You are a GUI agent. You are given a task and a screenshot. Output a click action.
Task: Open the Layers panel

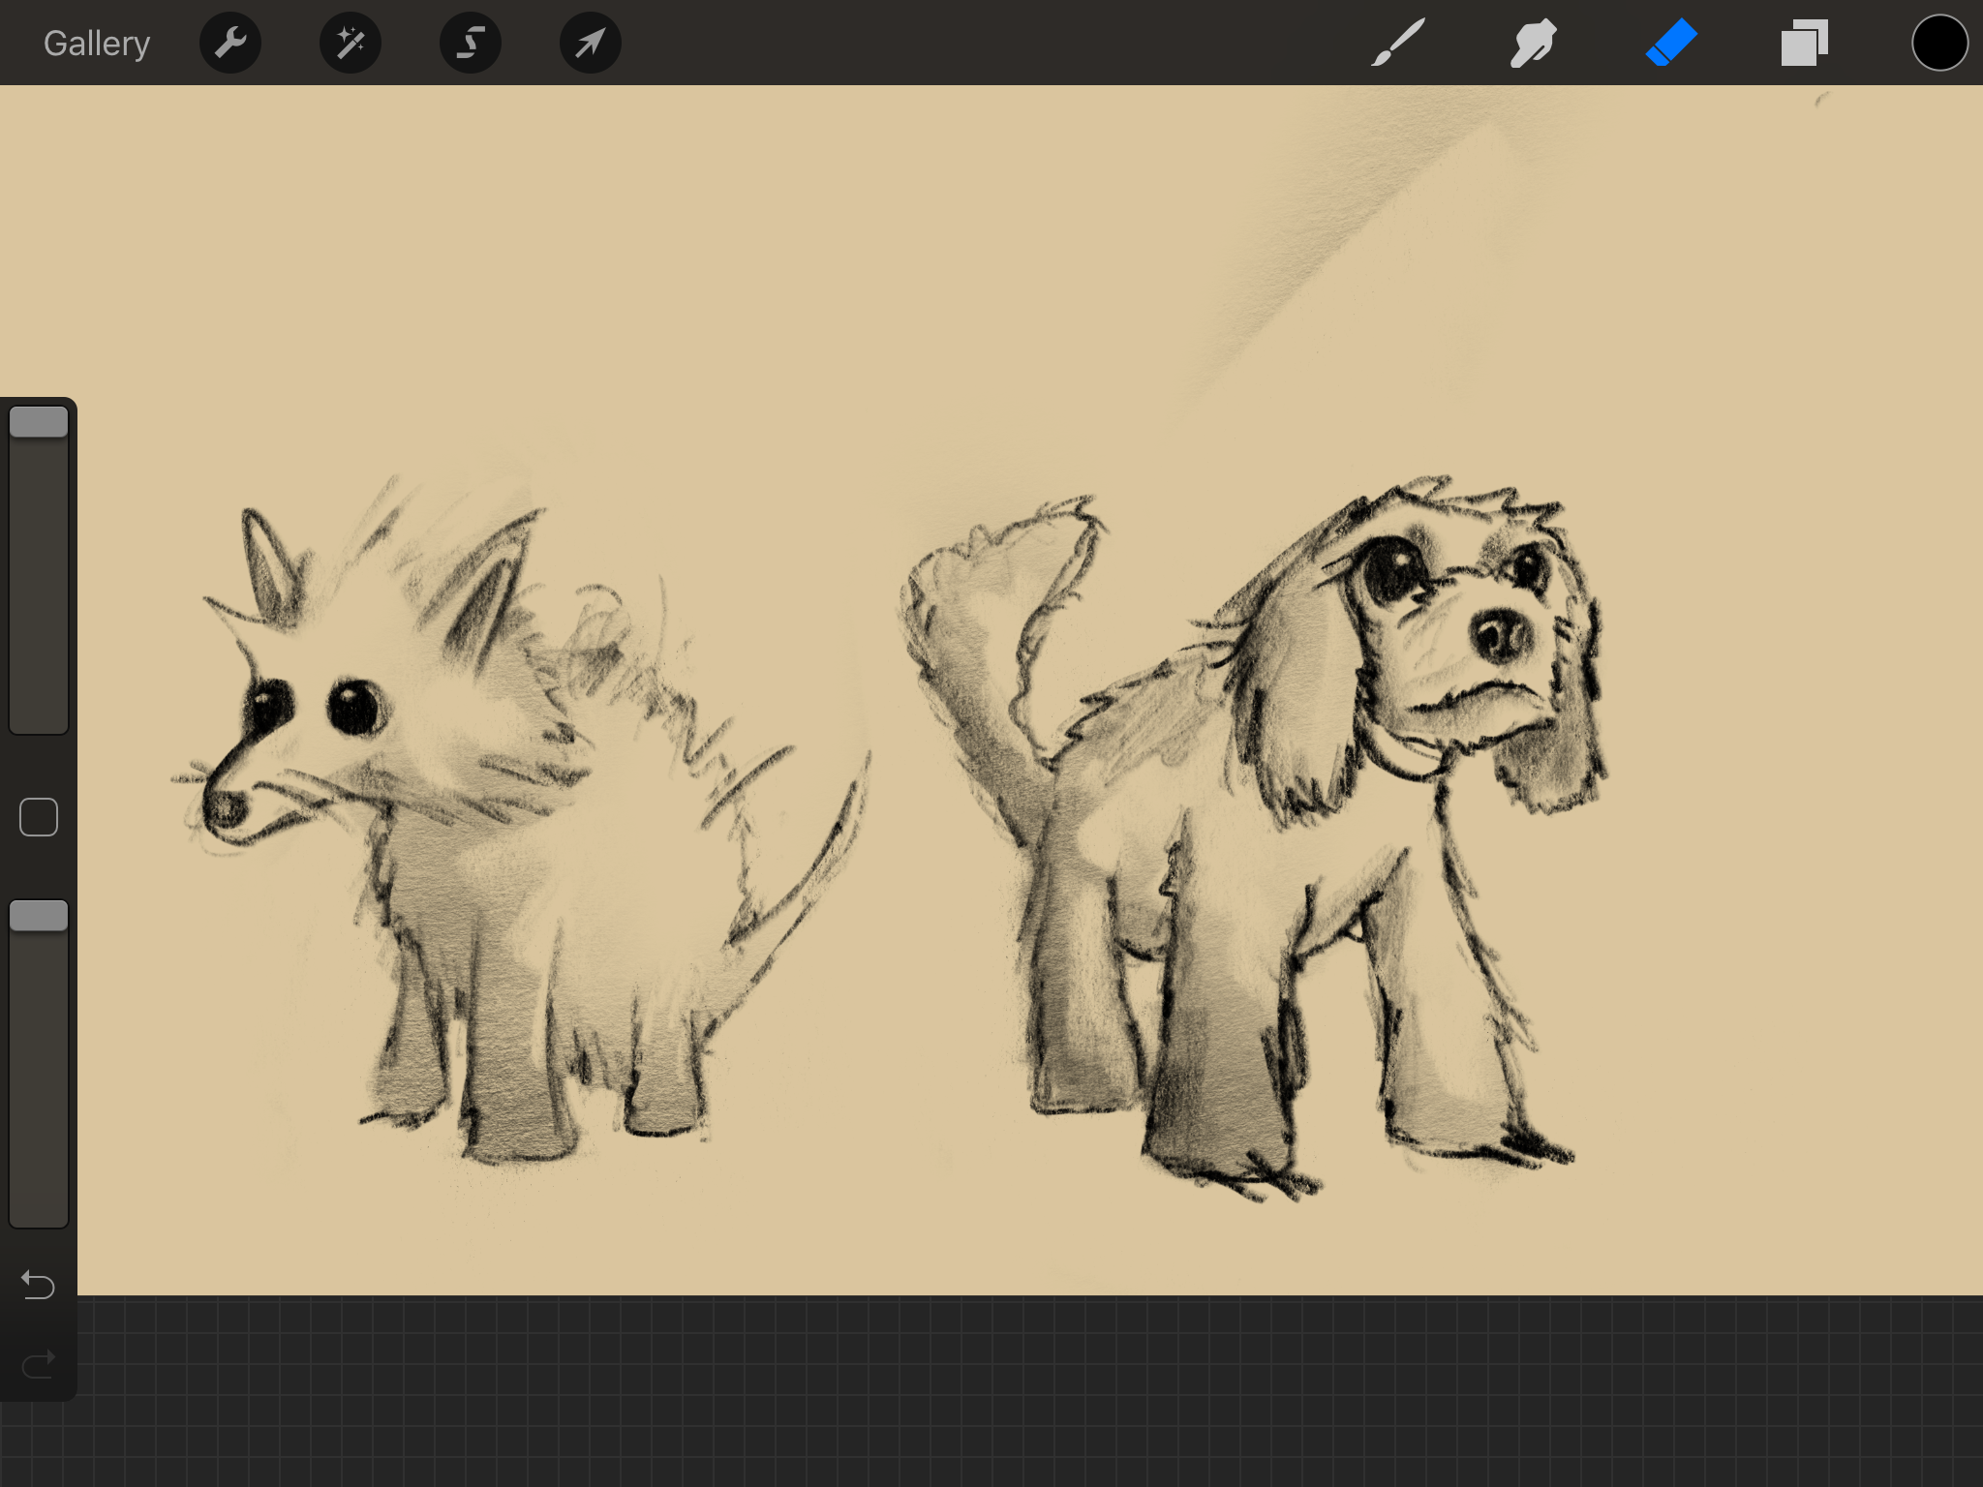pyautogui.click(x=1805, y=44)
